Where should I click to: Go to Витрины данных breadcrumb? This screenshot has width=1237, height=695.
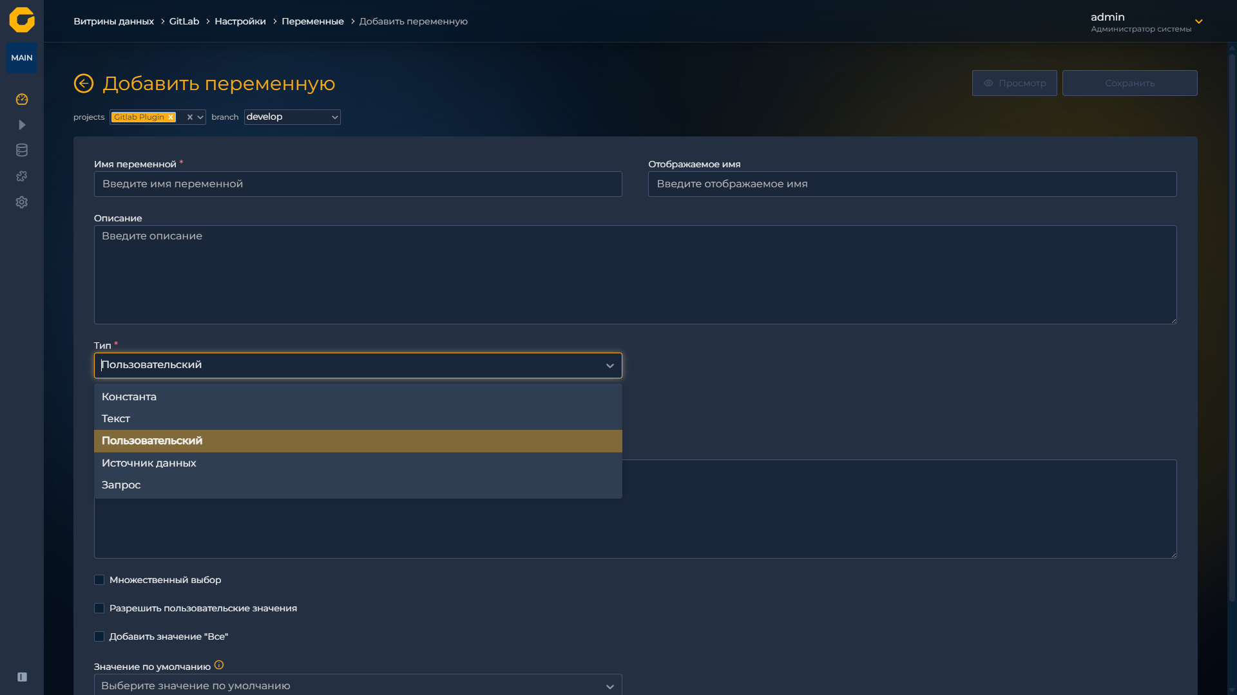pos(113,21)
